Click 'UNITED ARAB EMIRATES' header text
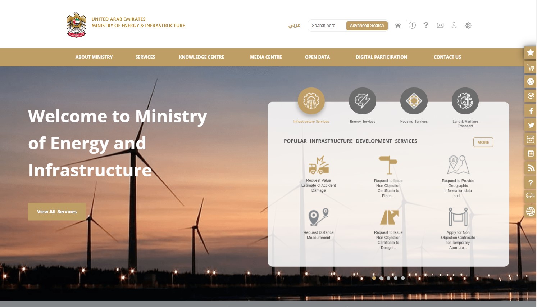This screenshot has width=537, height=307. click(118, 19)
